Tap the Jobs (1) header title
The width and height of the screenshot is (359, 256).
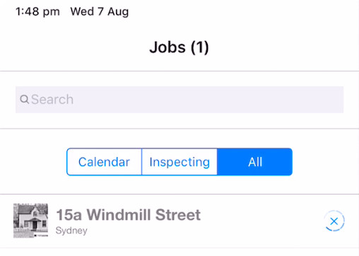pyautogui.click(x=179, y=47)
